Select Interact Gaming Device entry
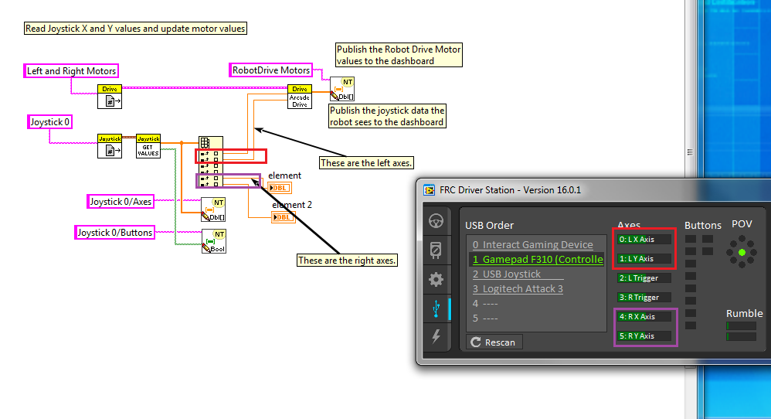 point(532,244)
